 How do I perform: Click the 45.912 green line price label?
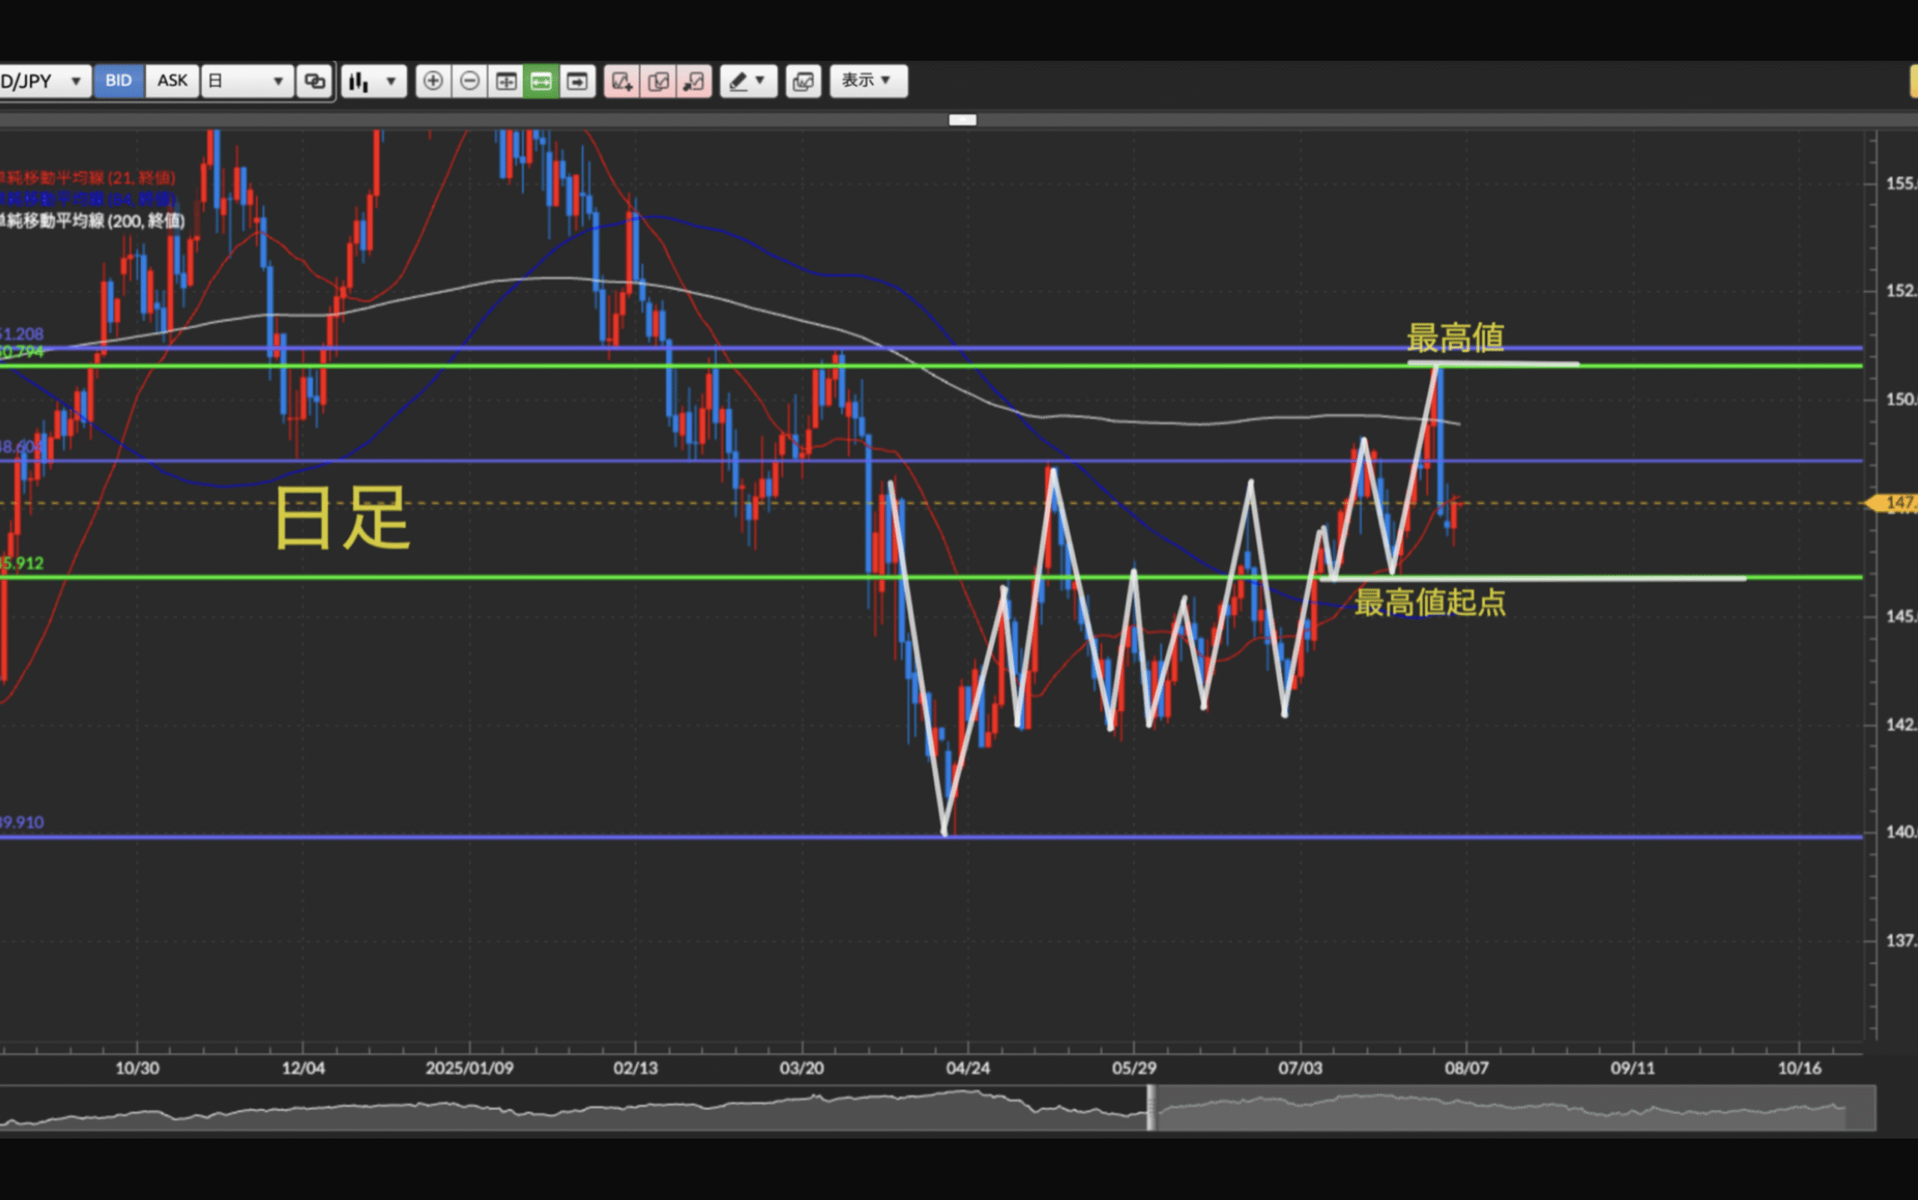22,563
